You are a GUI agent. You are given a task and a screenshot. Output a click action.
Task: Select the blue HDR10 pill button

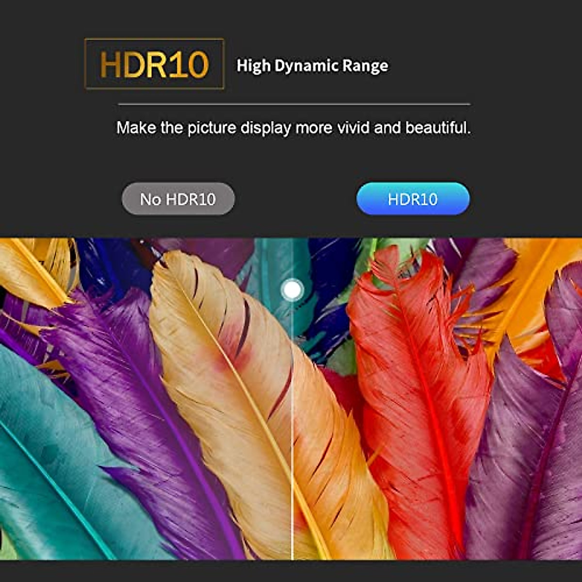point(413,199)
